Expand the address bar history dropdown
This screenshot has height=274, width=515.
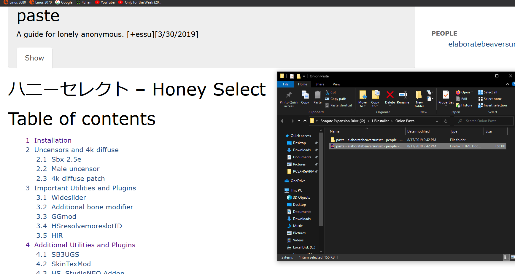tap(437, 121)
